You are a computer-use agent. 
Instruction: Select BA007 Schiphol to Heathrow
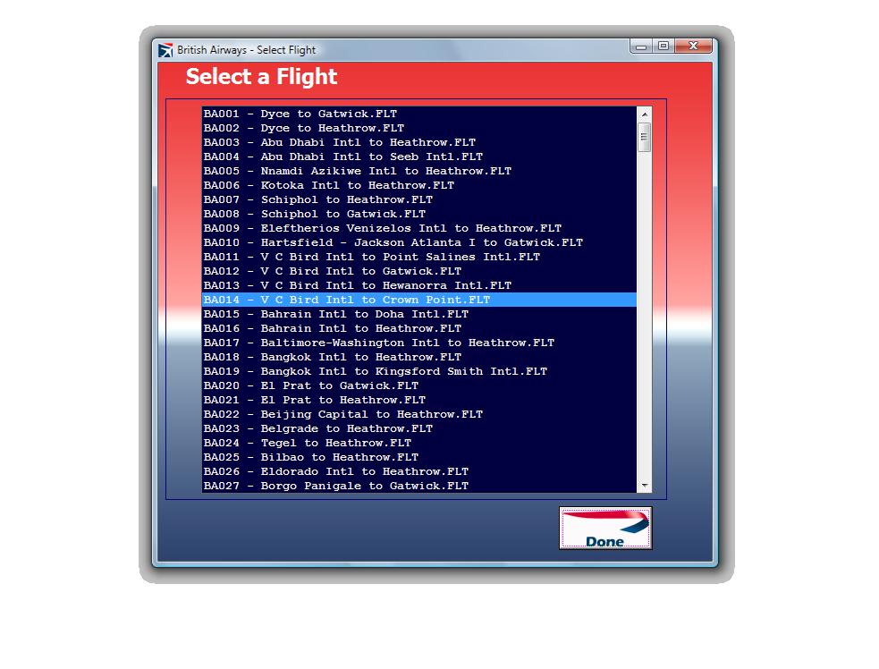click(419, 199)
